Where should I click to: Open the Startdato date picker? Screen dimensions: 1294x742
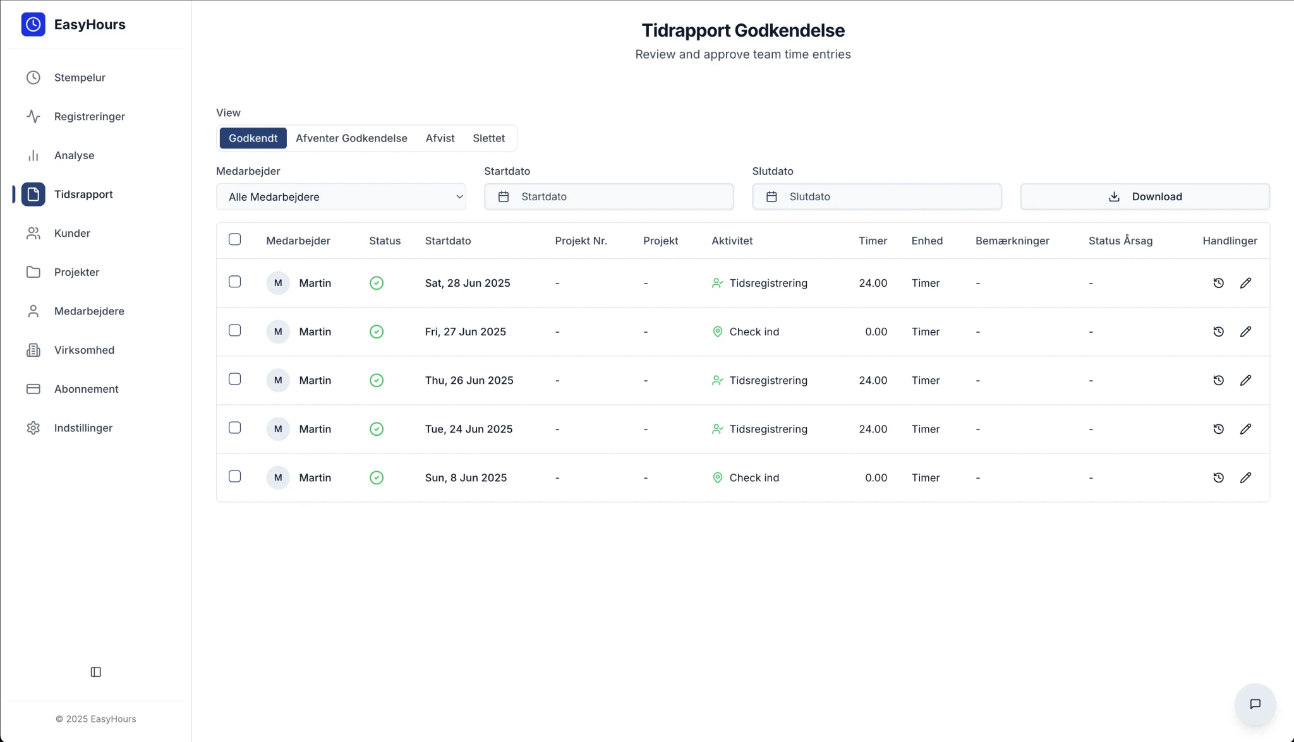(608, 196)
